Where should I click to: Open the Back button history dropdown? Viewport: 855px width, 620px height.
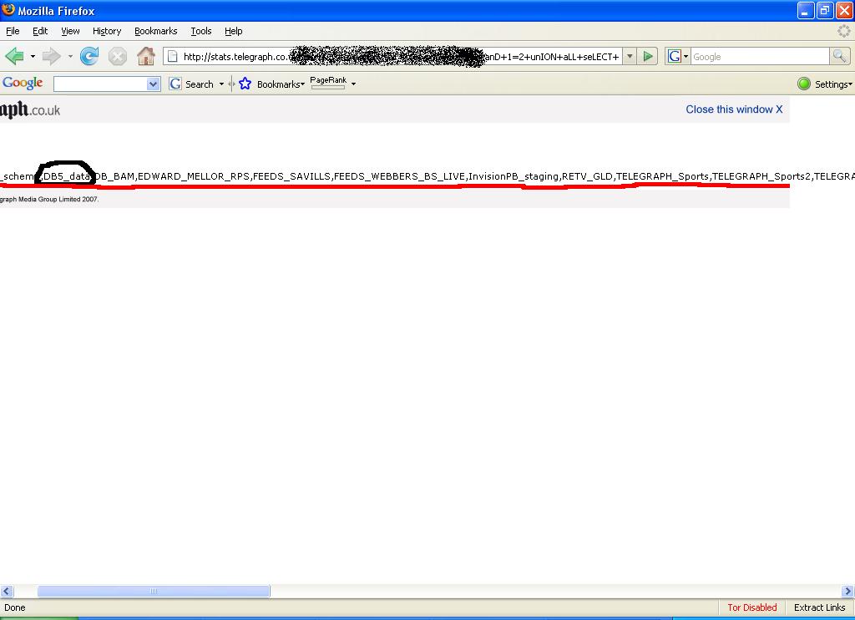(33, 56)
